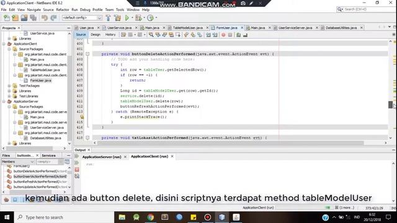Open the run project dropdown arrow
This screenshot has height=223, width=397.
[x=132, y=18]
